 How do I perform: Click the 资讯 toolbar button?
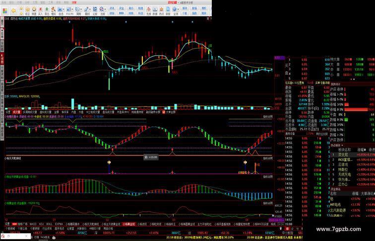pos(112,8)
